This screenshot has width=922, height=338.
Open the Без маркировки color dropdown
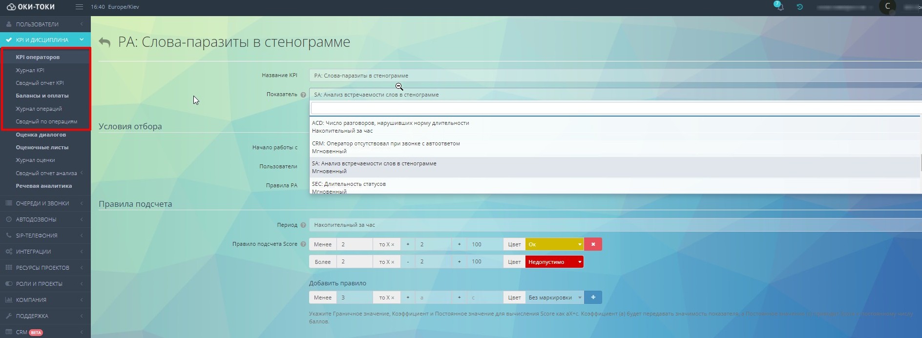(554, 297)
